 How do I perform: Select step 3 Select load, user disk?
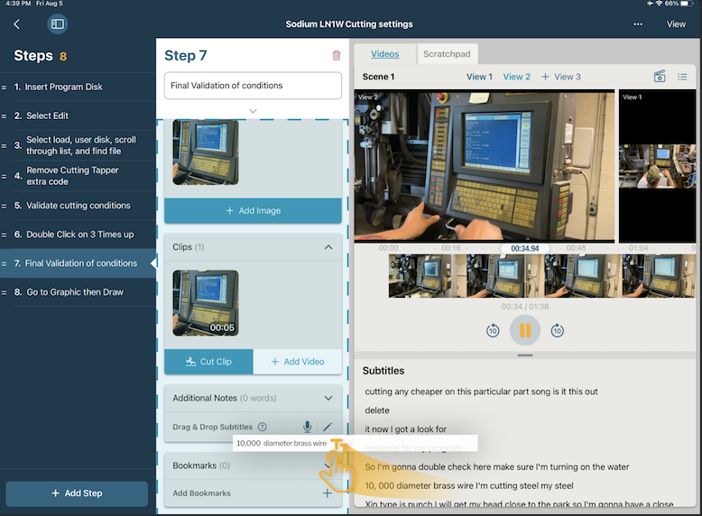[x=78, y=145]
